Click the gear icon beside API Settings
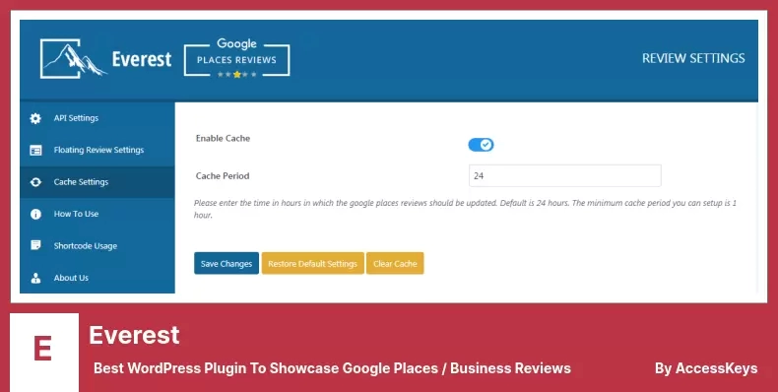This screenshot has width=778, height=392. [35, 118]
